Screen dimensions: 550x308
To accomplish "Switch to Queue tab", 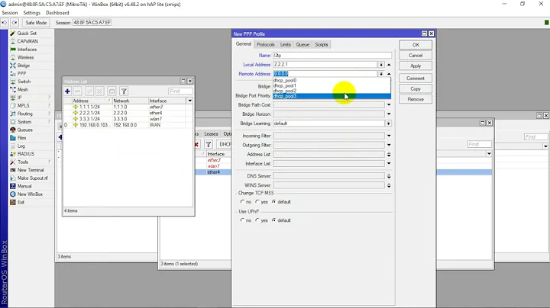I will coord(302,44).
